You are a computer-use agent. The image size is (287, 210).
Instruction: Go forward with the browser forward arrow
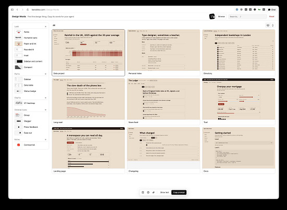tap(22, 9)
